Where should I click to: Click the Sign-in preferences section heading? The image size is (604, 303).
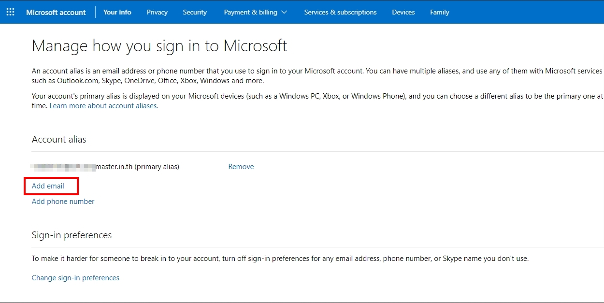[x=72, y=235]
